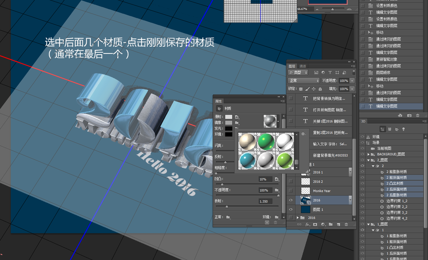This screenshot has width=428, height=260.
Task: Create new snapshot camera icon in History panel
Action: pyautogui.click(x=409, y=116)
